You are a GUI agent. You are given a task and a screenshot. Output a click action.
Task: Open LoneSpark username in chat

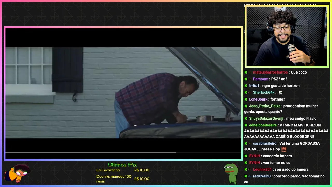pyautogui.click(x=258, y=99)
